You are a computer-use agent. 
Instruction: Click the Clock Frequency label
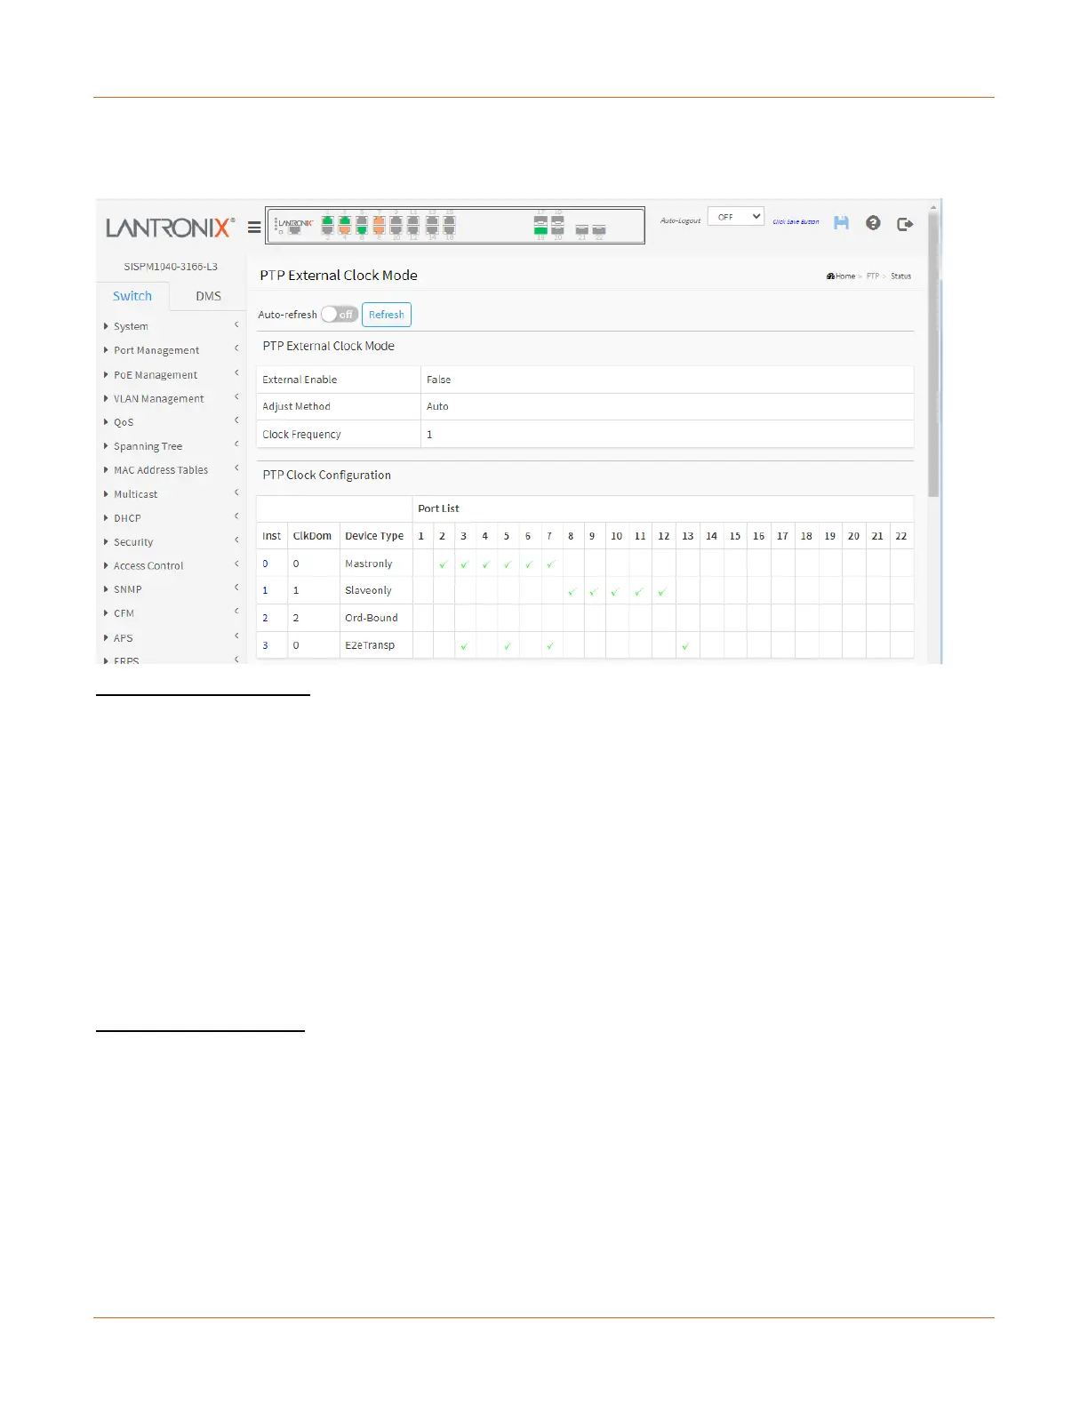click(301, 435)
